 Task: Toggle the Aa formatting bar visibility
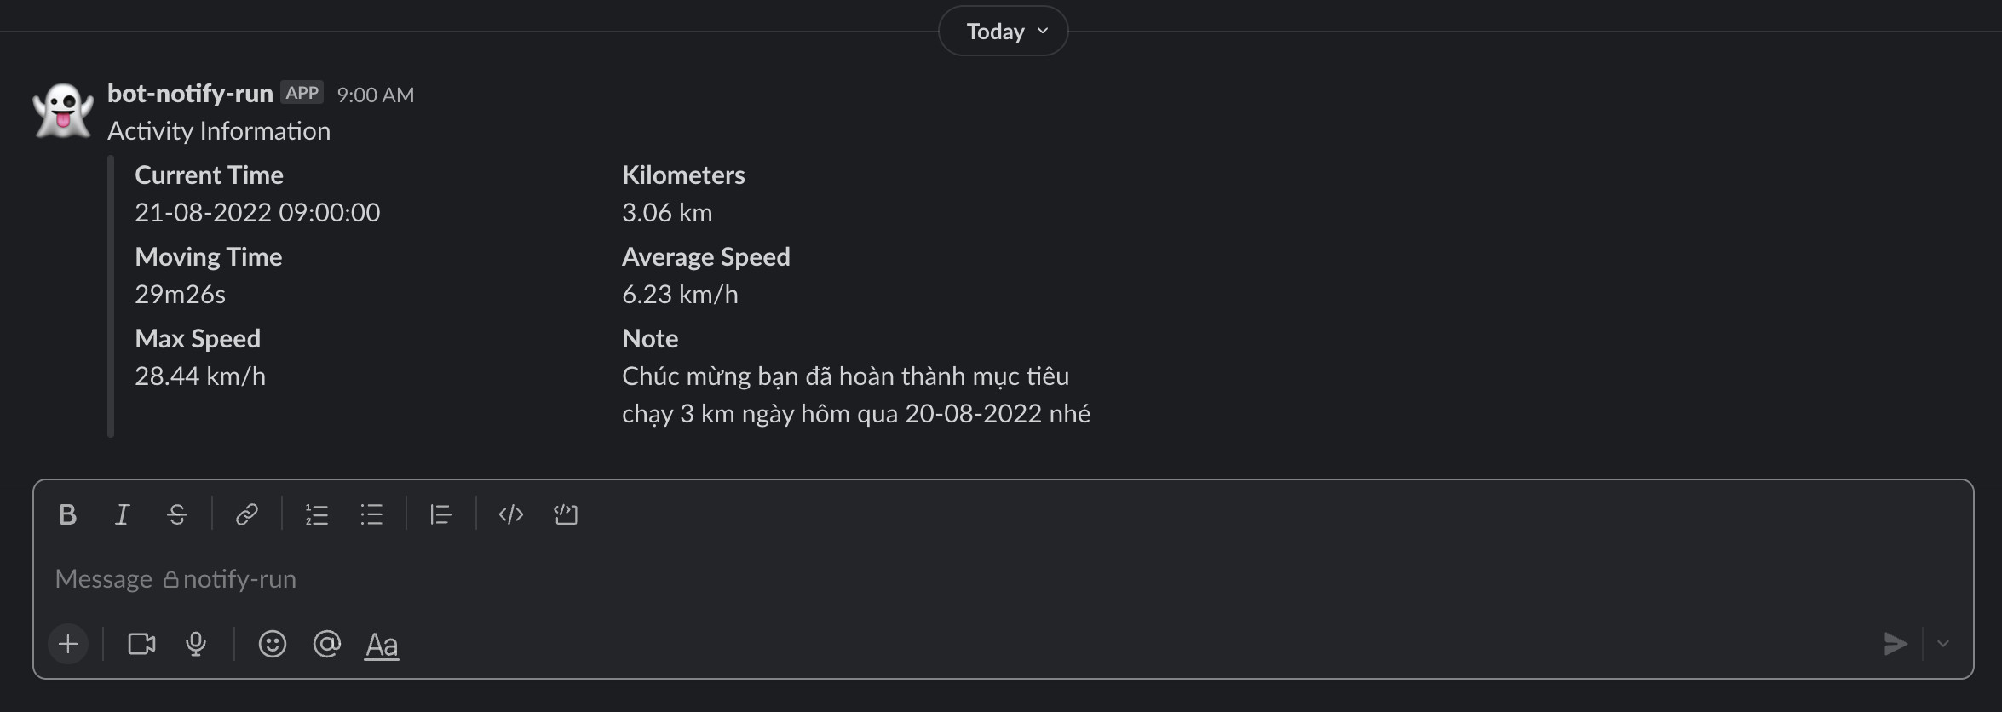click(381, 644)
